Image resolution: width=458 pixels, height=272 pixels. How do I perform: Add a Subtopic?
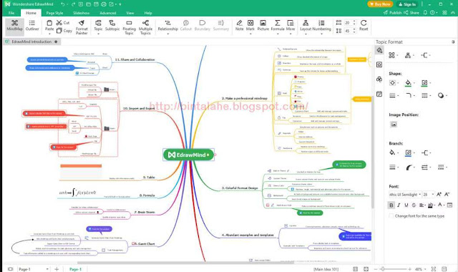tap(112, 26)
